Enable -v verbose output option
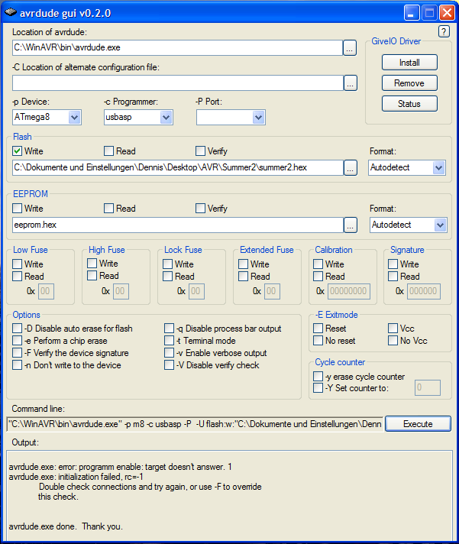The image size is (459, 544). (169, 353)
